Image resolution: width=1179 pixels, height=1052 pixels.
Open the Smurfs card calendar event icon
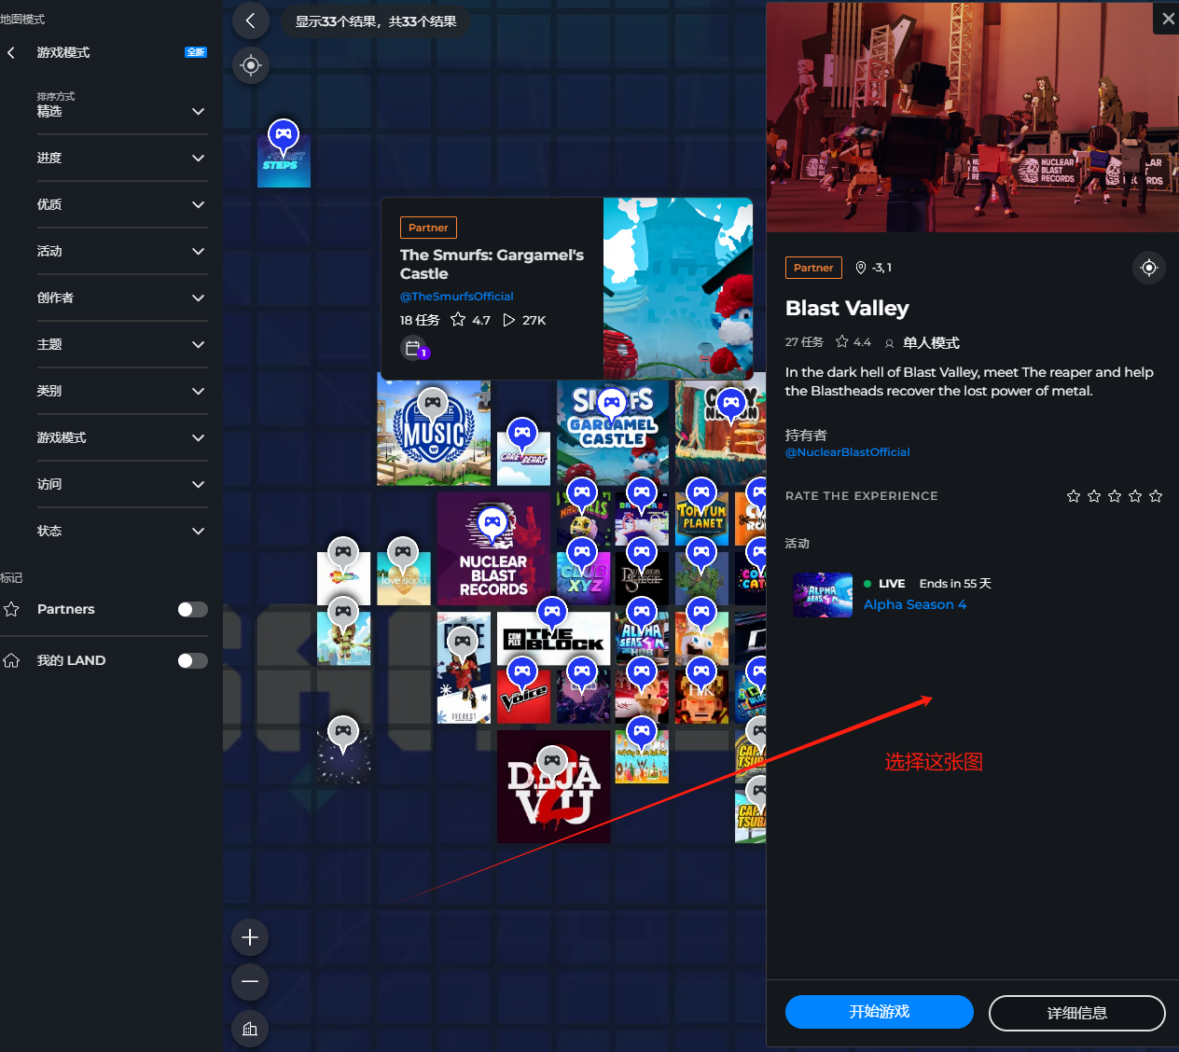pos(414,349)
